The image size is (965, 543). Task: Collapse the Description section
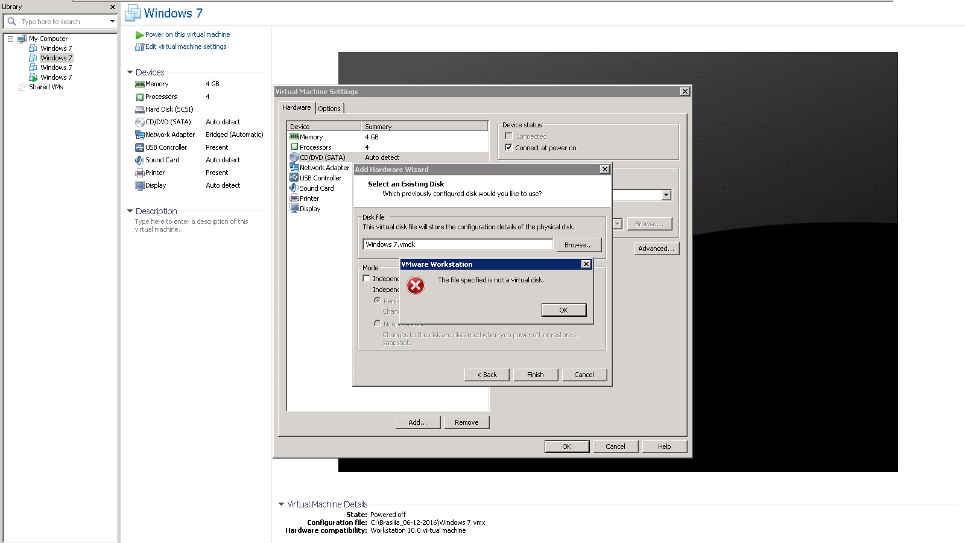click(130, 211)
